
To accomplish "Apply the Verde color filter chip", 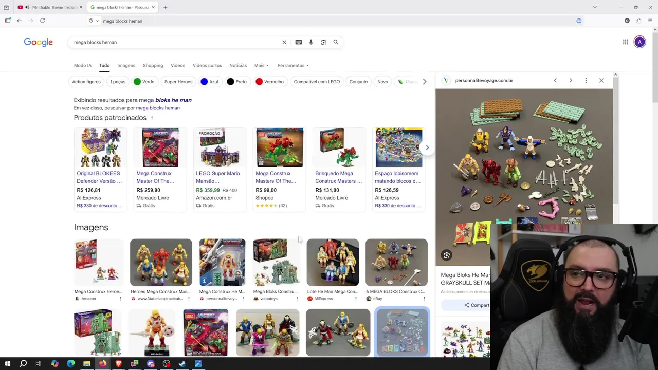I will 144,82.
